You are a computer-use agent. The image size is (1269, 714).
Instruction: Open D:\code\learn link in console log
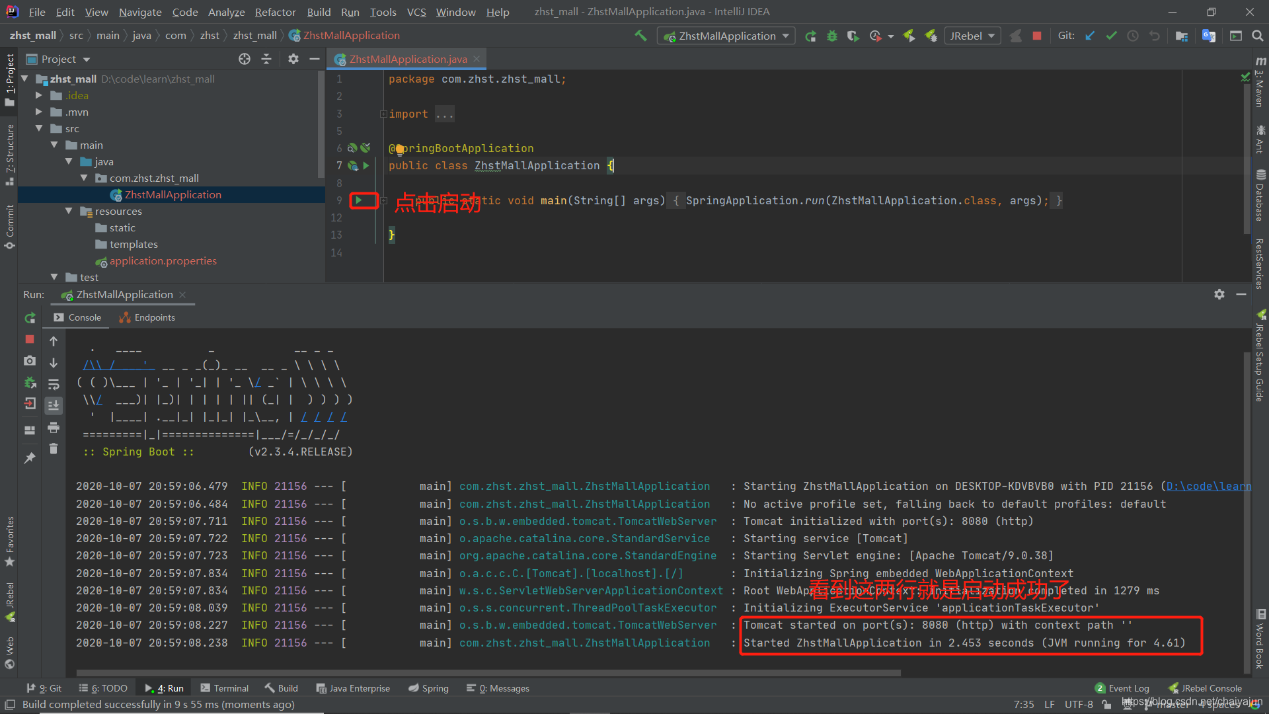coord(1209,486)
